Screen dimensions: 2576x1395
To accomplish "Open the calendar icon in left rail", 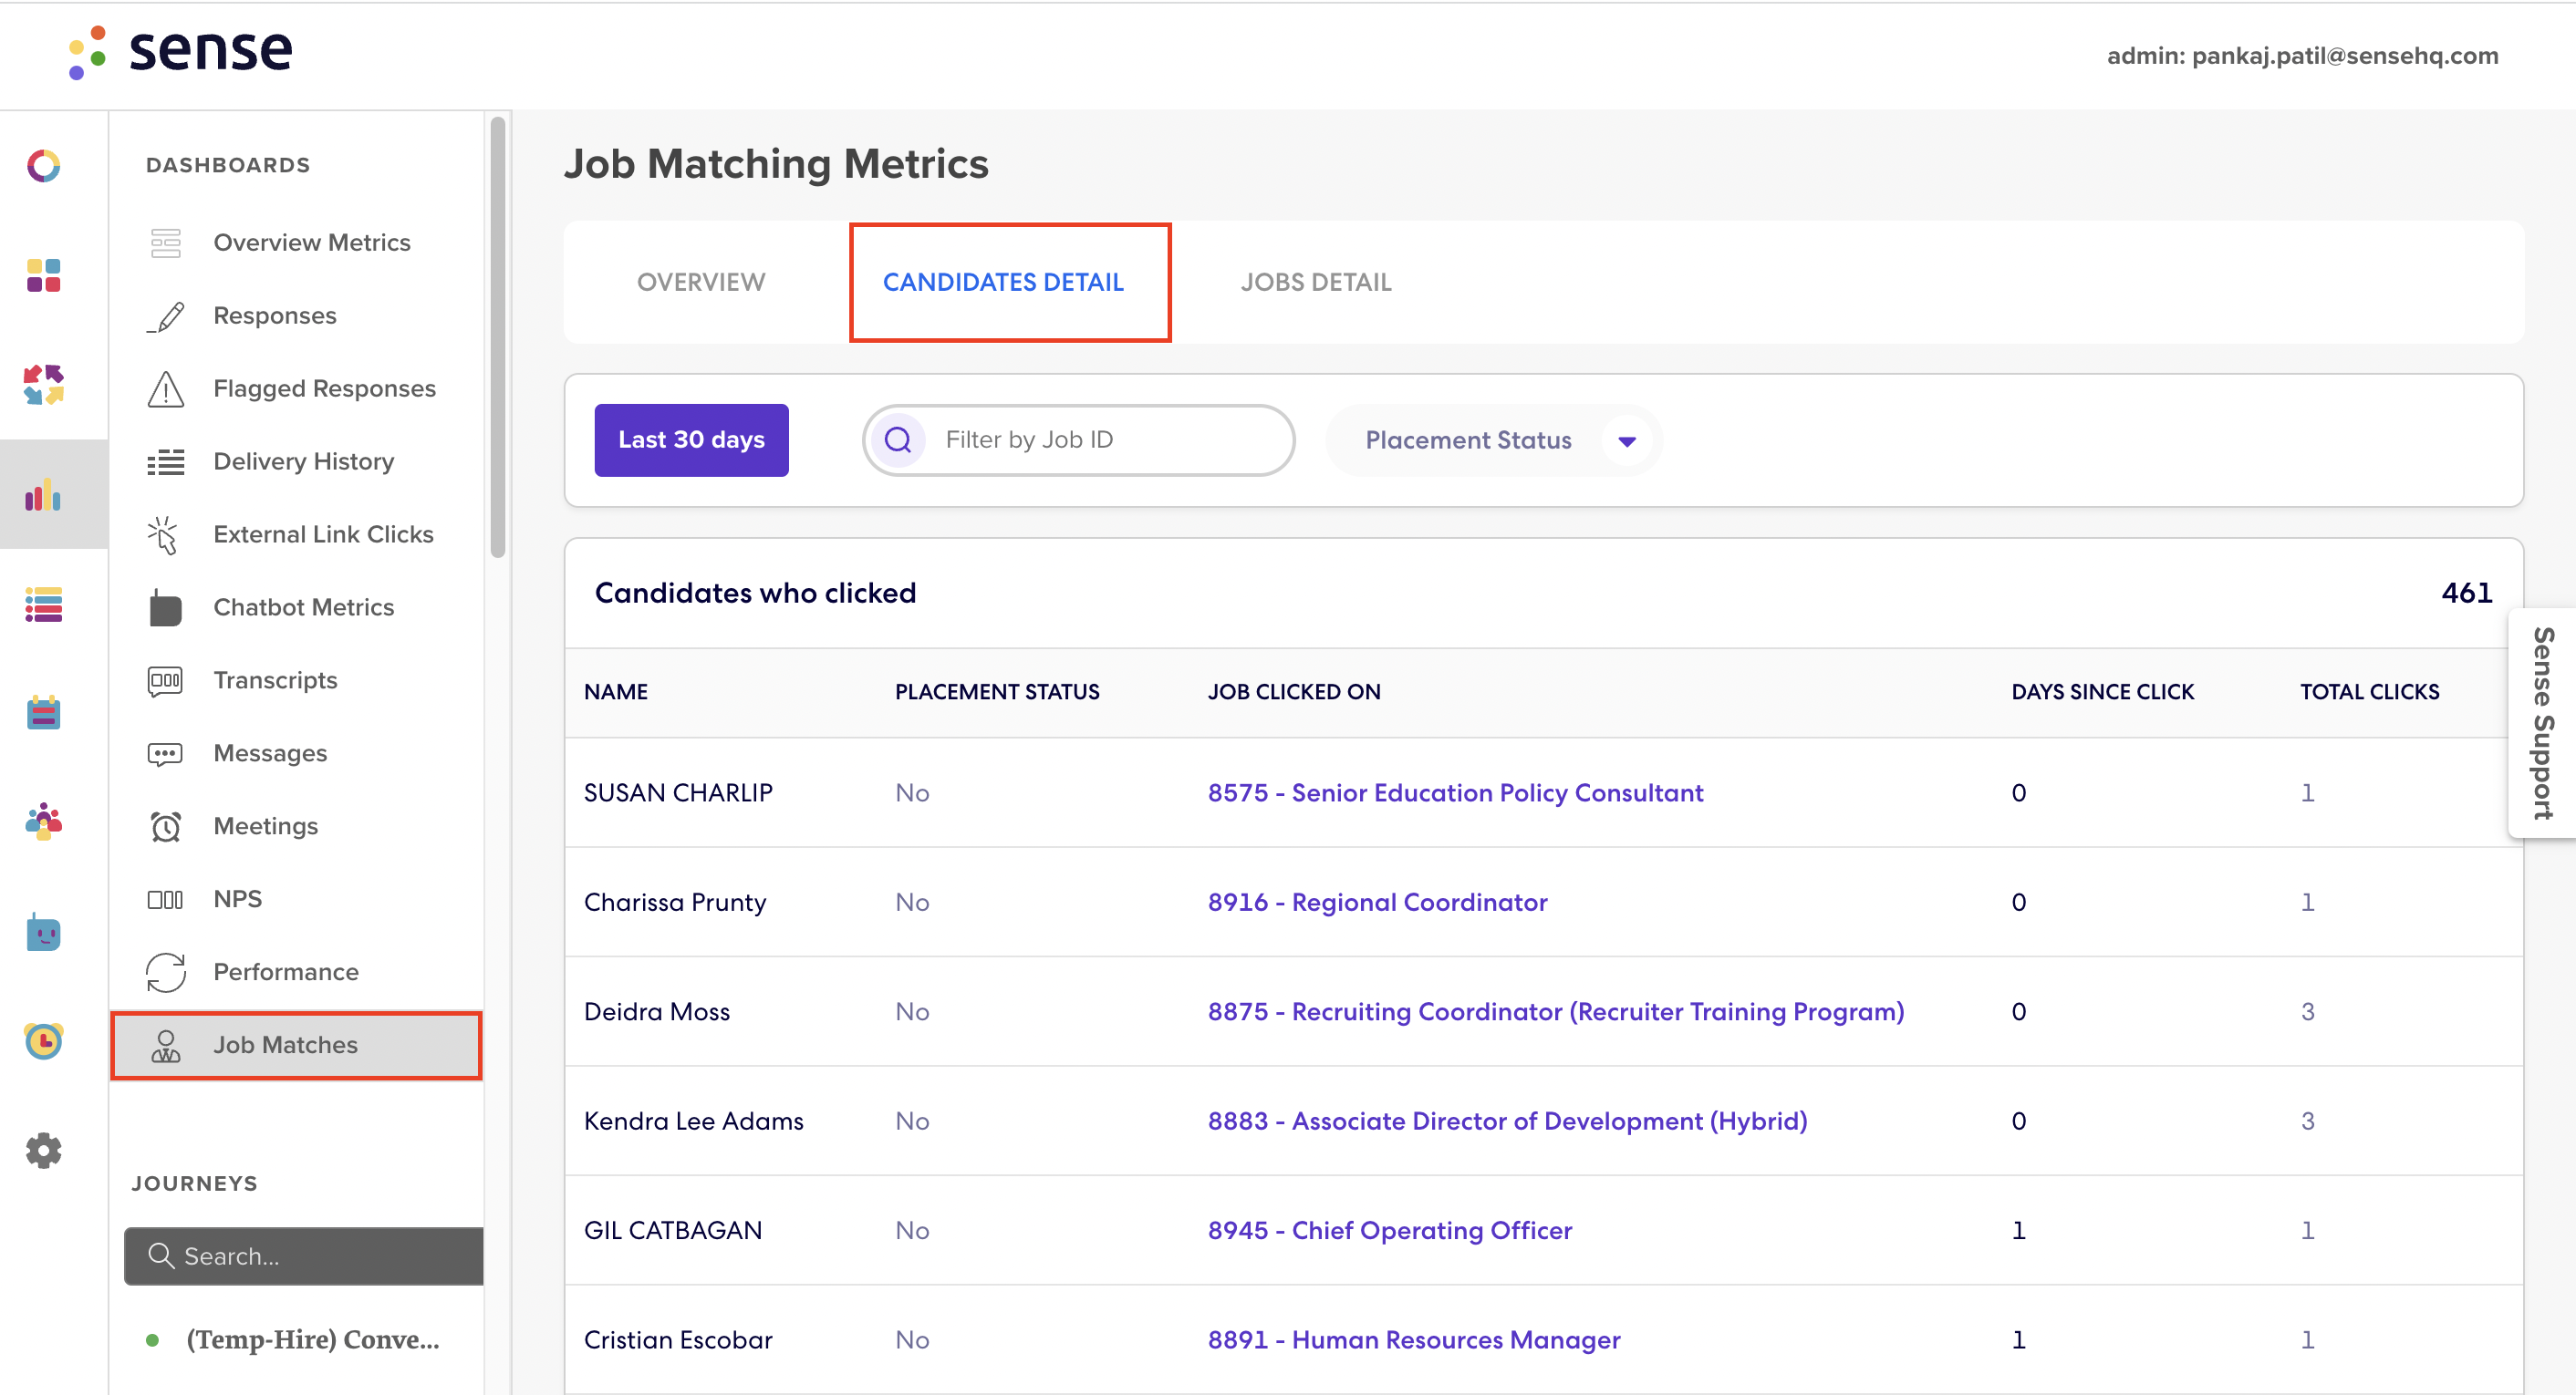I will pos(43,714).
